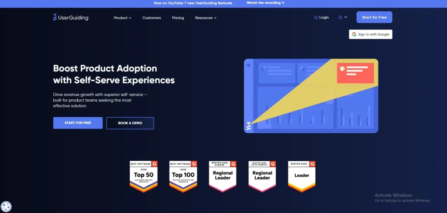Click the red notification card in illustration
Image resolution: width=447 pixels, height=213 pixels.
tap(355, 73)
